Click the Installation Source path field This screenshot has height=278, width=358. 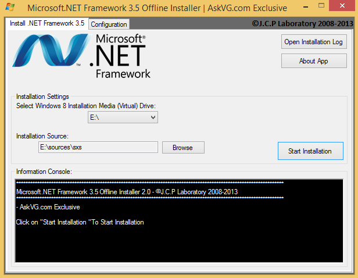[x=98, y=147]
